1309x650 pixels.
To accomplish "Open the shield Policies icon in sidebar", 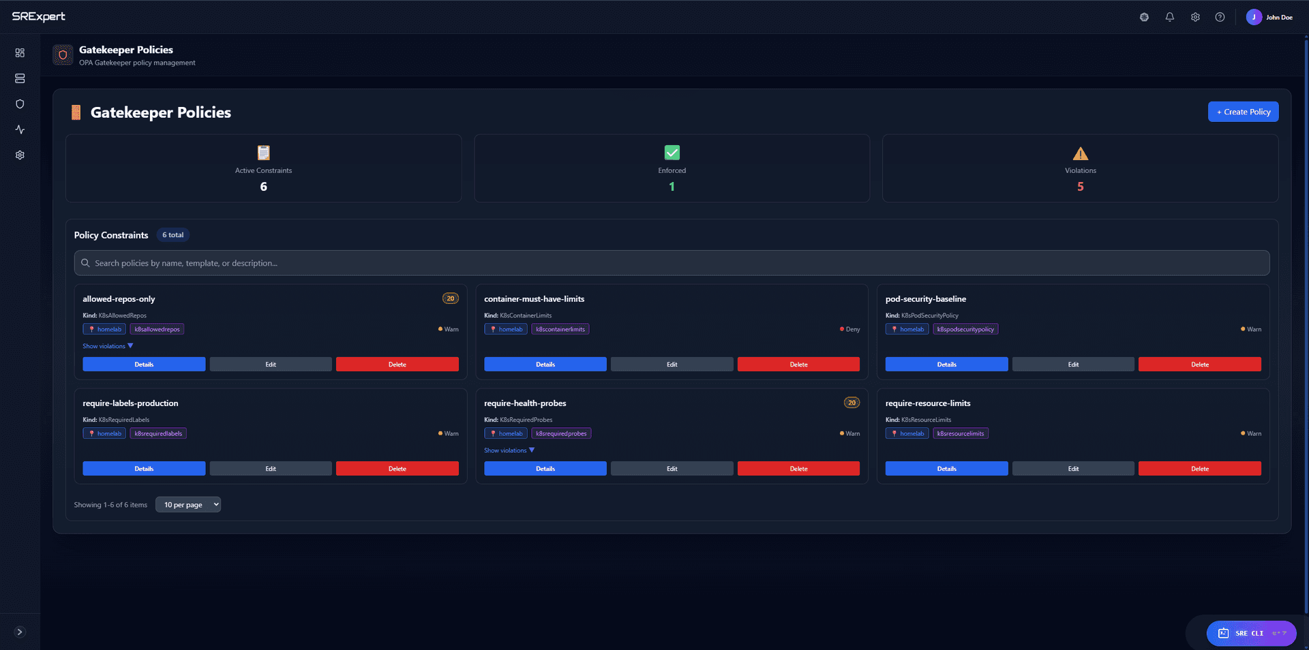I will coord(20,104).
